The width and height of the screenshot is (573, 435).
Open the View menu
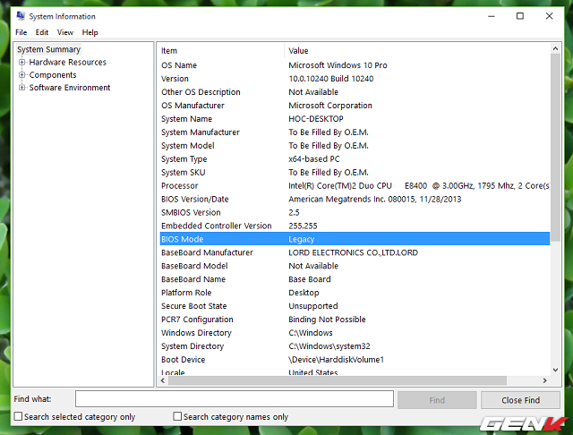[x=65, y=32]
